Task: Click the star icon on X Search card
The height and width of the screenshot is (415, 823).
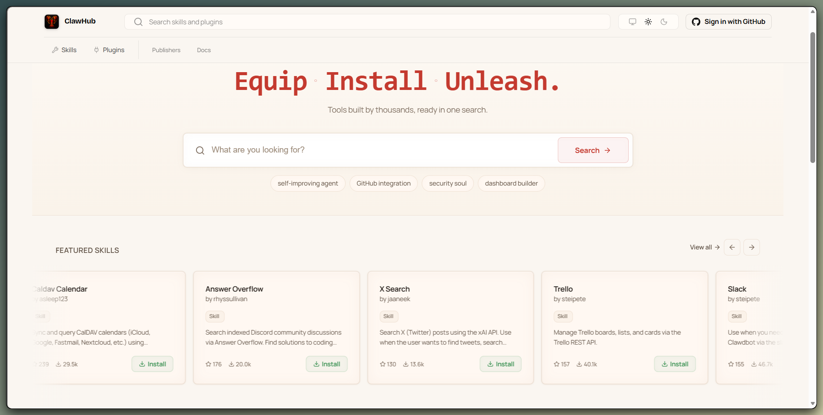Action: 383,364
